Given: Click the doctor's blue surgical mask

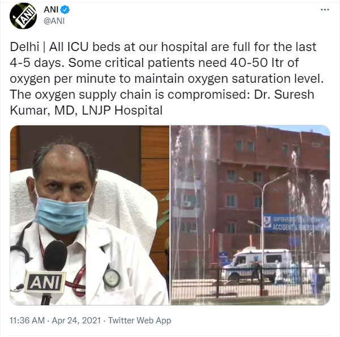Looking at the screenshot, I should [62, 214].
